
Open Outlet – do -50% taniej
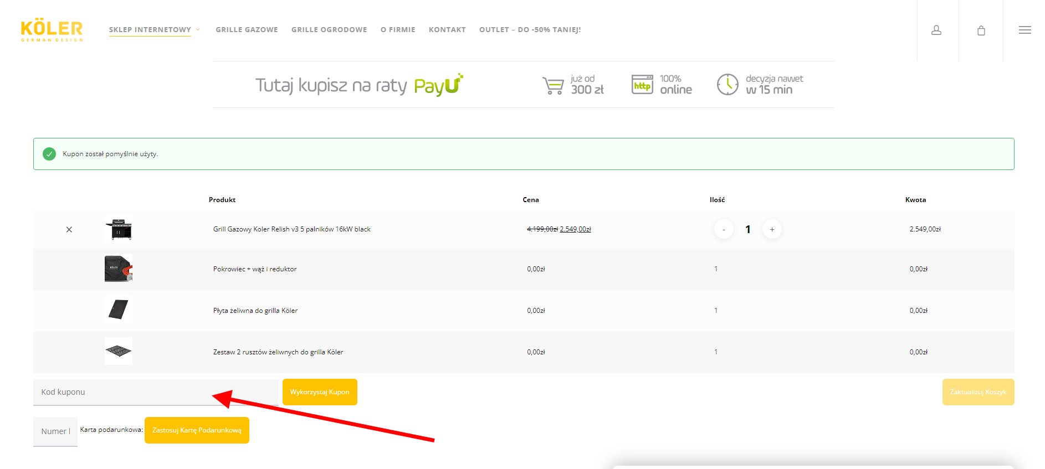click(x=530, y=30)
